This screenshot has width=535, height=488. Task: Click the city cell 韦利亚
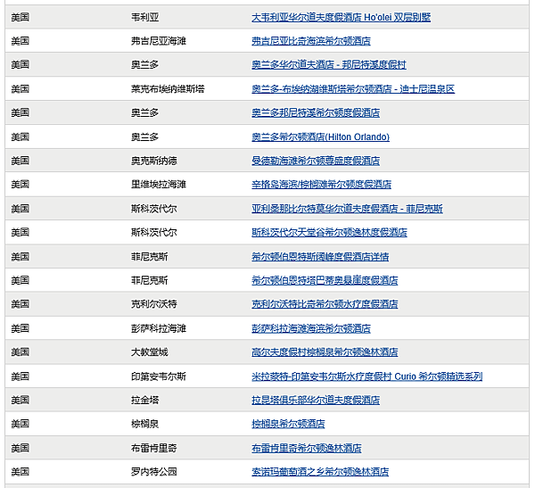pos(145,17)
